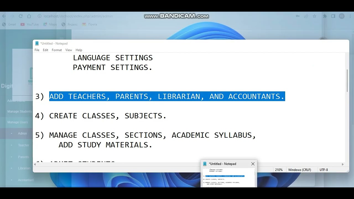Image resolution: width=354 pixels, height=199 pixels.
Task: Open the File menu in Notepad
Action: [37, 50]
